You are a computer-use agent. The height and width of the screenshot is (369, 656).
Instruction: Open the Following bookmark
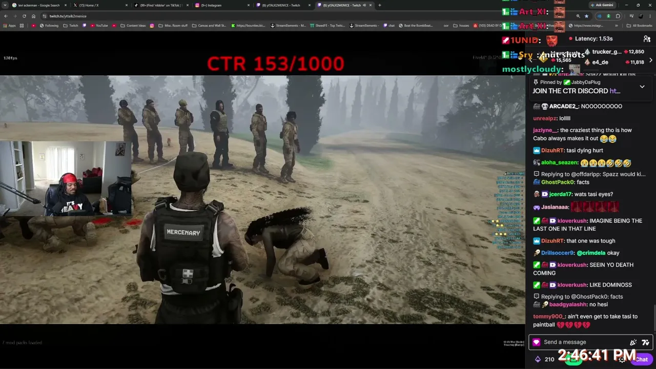(x=49, y=26)
